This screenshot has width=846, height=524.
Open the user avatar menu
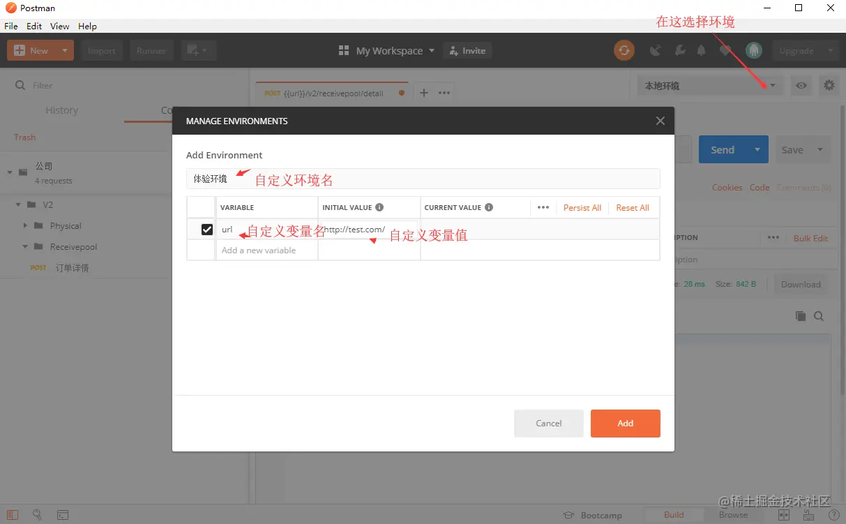(x=753, y=50)
